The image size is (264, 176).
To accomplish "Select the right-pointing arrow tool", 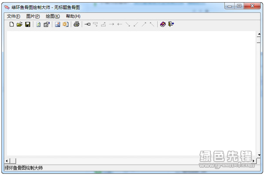I will click(111, 24).
